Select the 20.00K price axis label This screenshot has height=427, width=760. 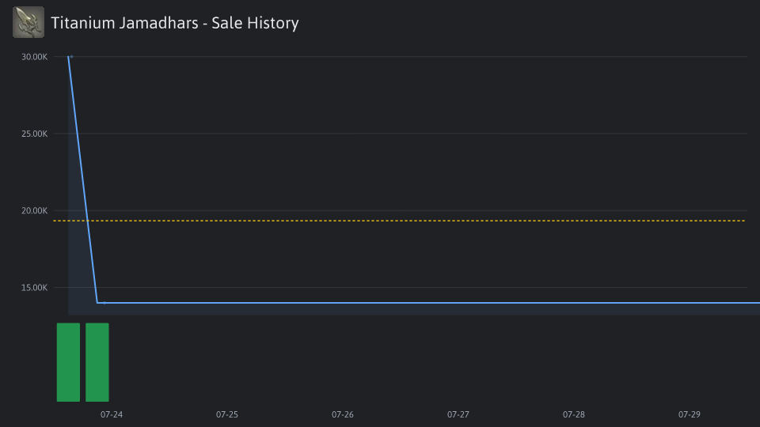click(34, 210)
